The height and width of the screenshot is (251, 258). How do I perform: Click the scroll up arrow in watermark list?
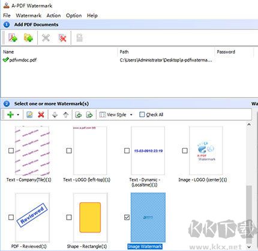point(249,125)
